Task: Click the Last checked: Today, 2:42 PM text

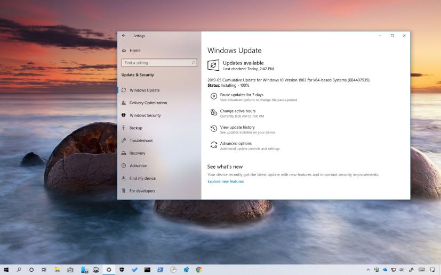Action: tap(248, 69)
